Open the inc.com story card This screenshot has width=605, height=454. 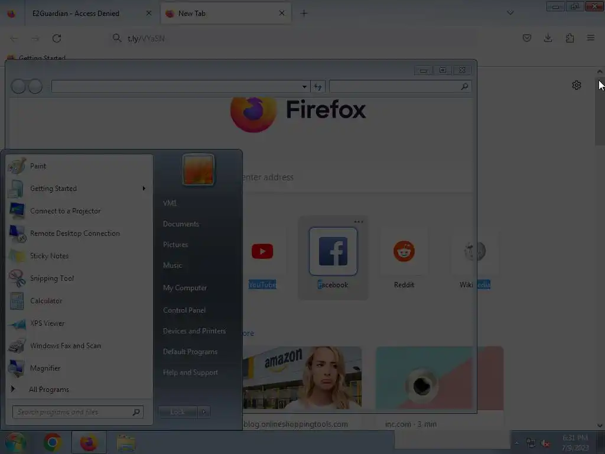(440, 388)
